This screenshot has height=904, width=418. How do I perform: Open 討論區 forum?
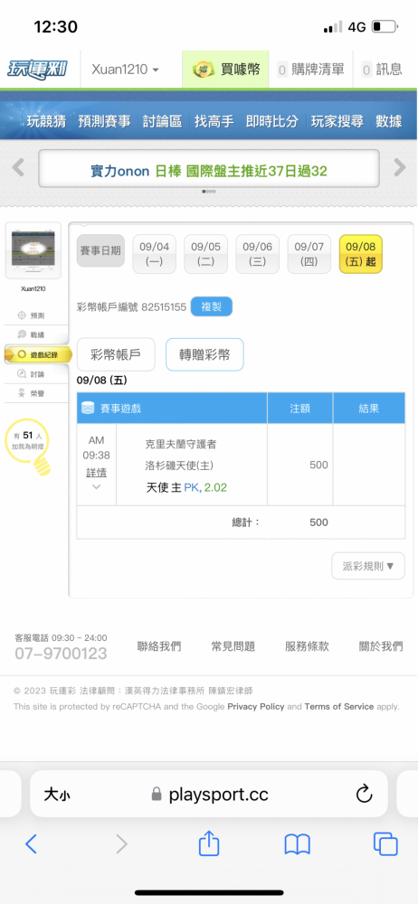click(162, 122)
